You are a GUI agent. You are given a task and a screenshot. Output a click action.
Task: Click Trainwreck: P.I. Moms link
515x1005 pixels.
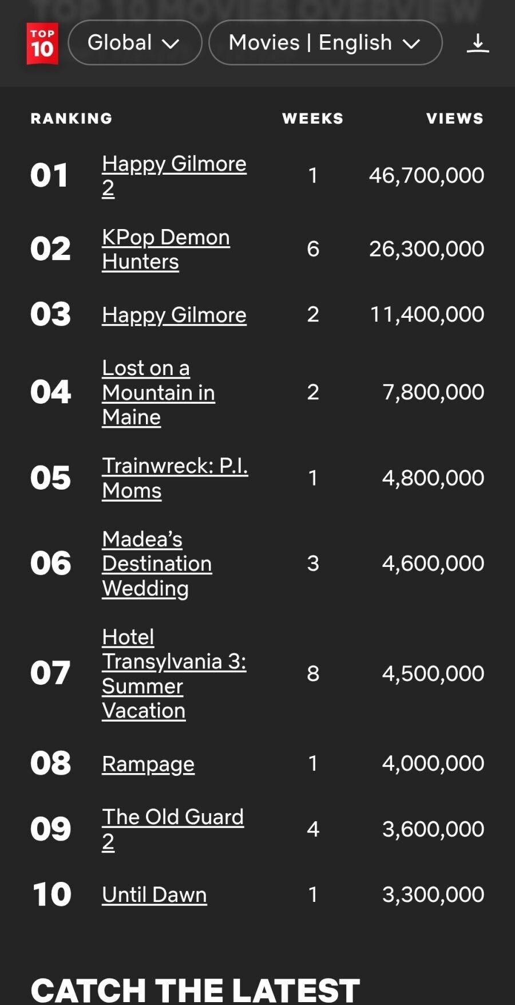pyautogui.click(x=175, y=466)
